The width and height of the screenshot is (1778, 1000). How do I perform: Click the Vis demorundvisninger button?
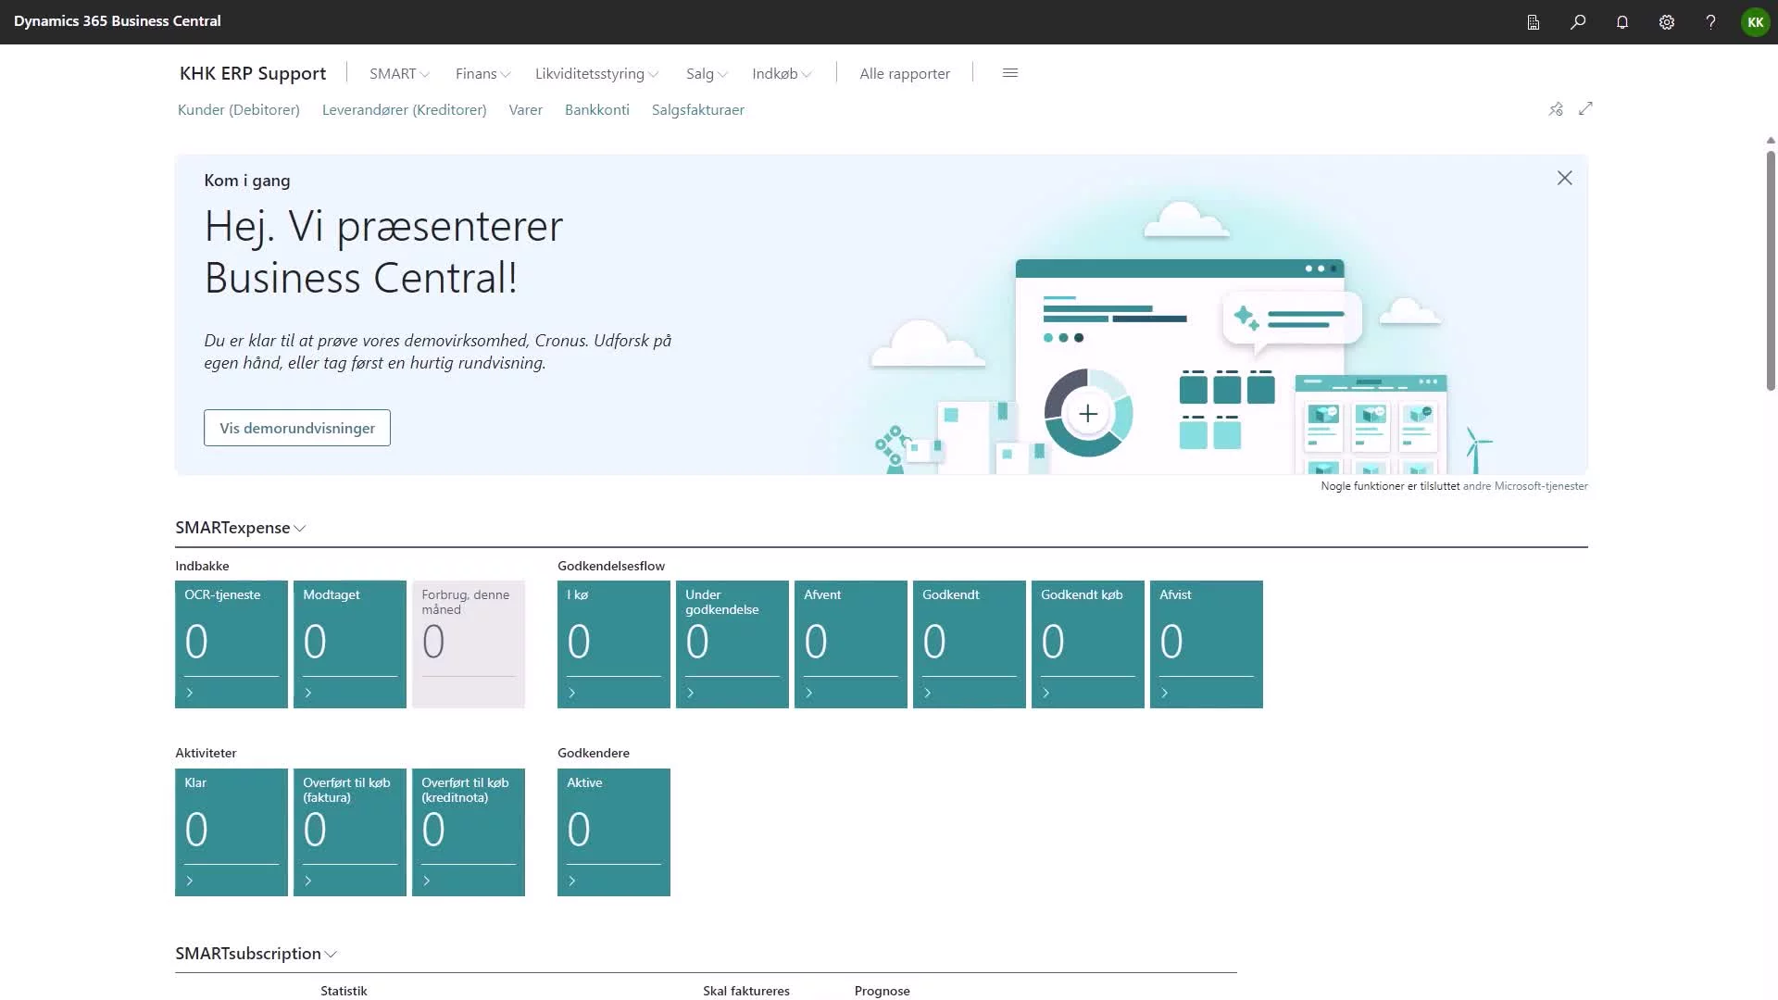click(297, 428)
